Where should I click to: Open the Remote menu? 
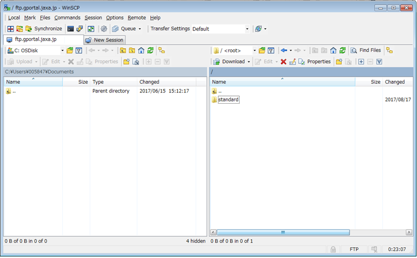[137, 18]
